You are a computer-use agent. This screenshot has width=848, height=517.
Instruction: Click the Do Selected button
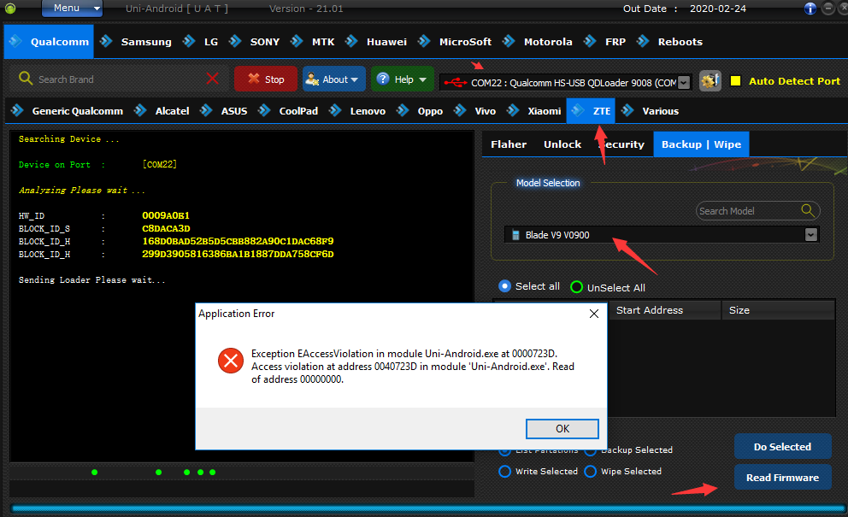(x=782, y=447)
